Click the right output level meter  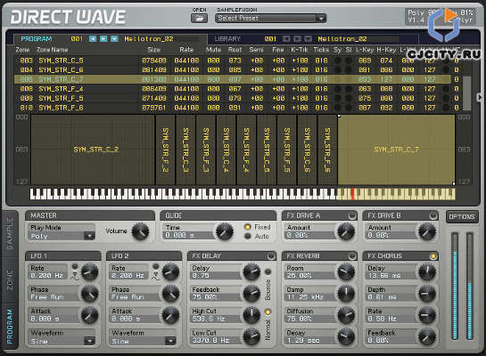[x=469, y=286]
